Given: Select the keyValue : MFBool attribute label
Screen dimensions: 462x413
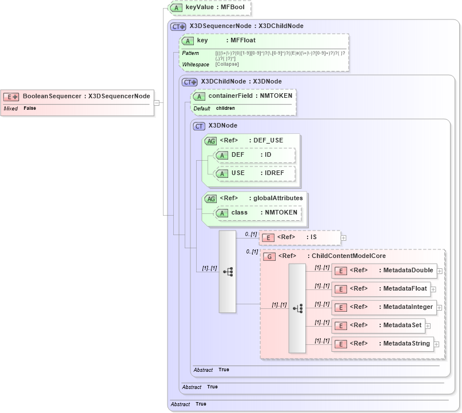Looking at the screenshot, I should tap(215, 7).
